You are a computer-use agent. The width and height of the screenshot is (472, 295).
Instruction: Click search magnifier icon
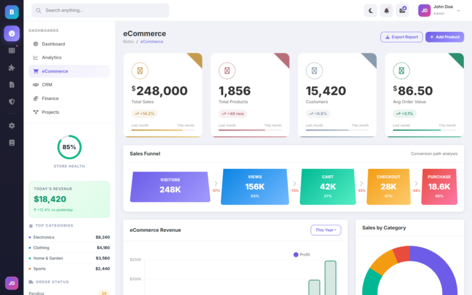(39, 10)
